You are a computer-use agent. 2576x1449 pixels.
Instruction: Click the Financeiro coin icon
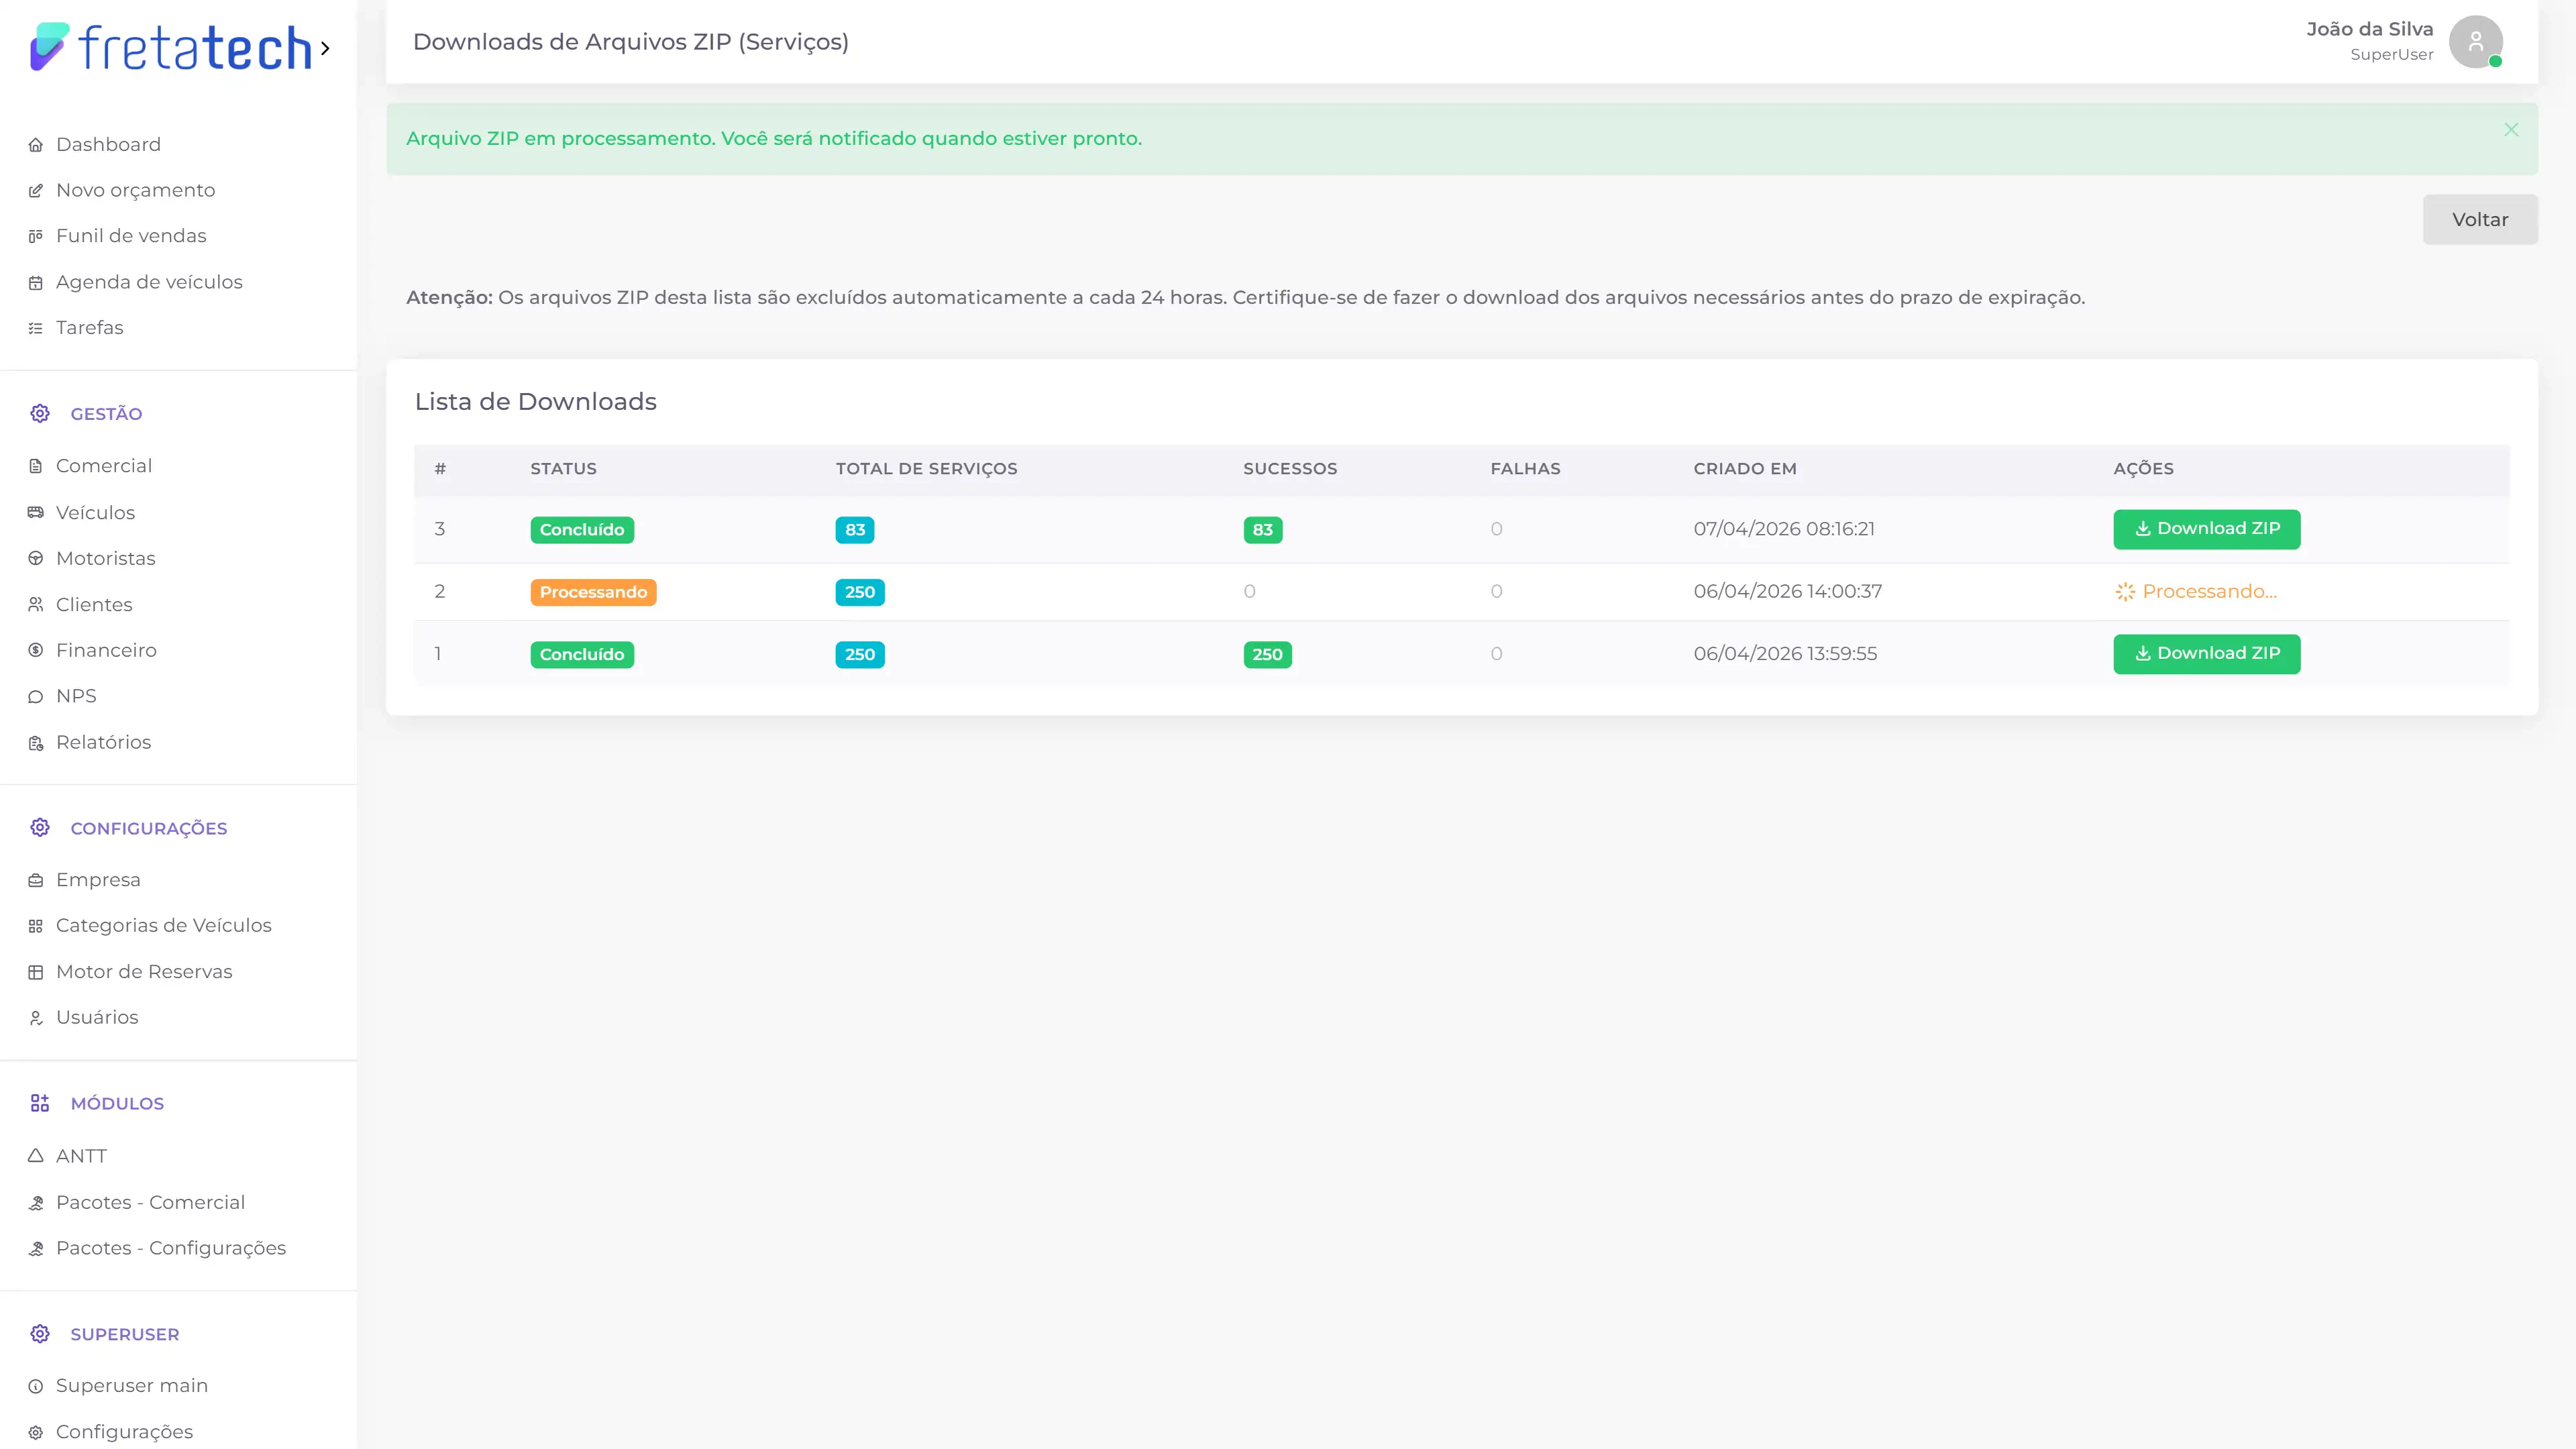36,650
